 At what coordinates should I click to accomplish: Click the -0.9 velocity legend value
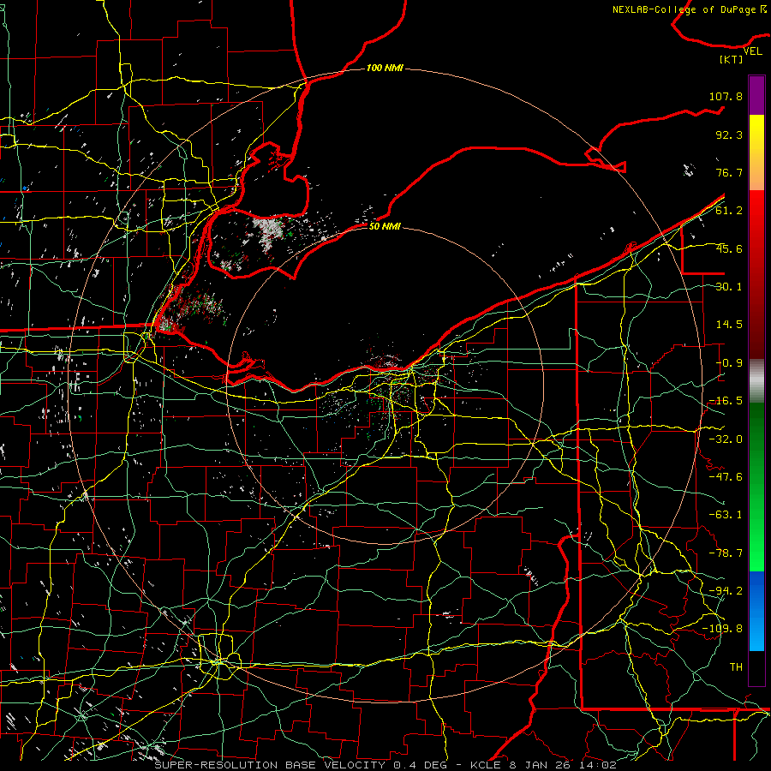(x=729, y=363)
